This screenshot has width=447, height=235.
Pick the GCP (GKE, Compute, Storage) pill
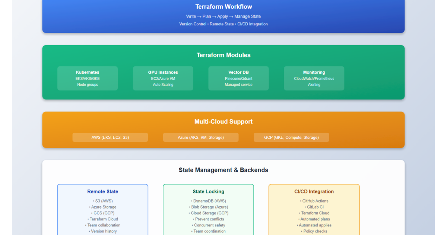coord(291,137)
